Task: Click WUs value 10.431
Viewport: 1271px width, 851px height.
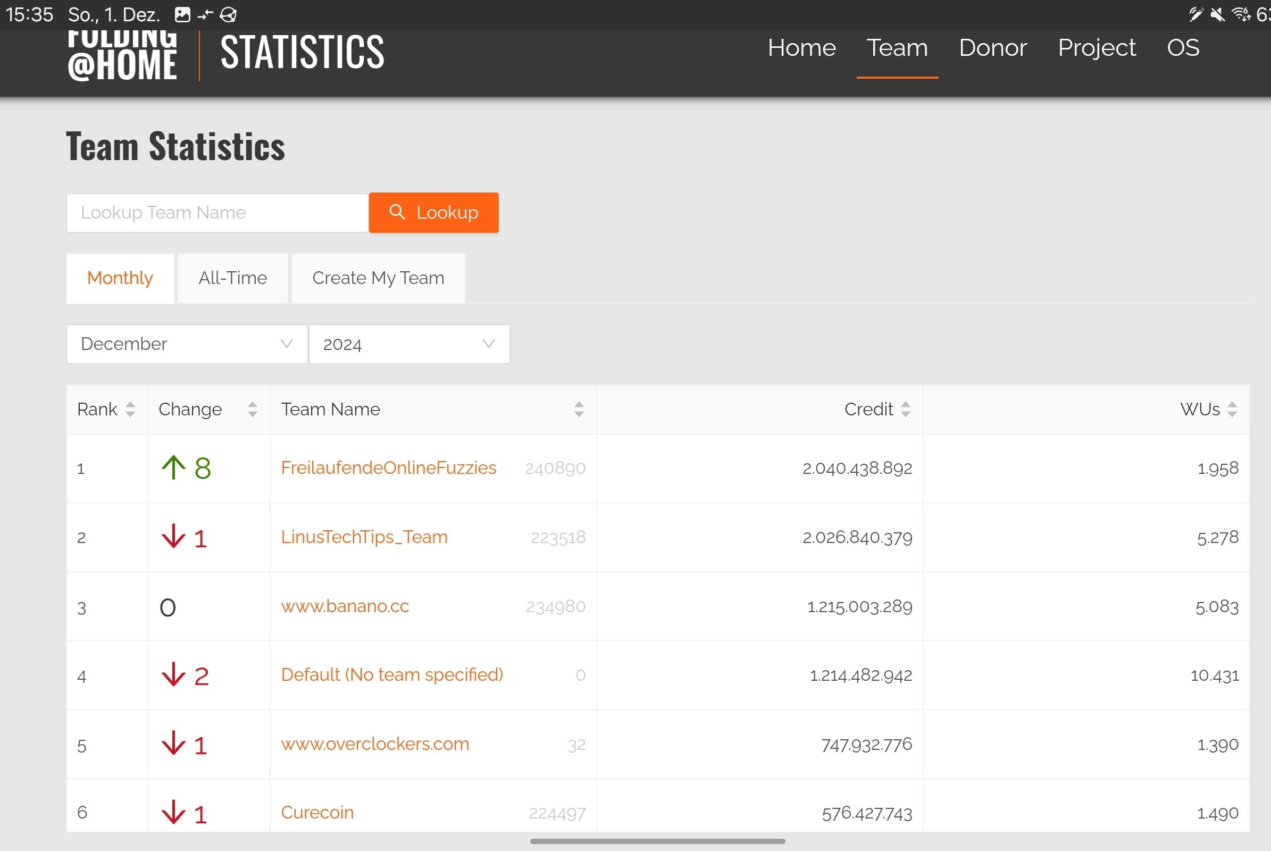Action: (x=1215, y=675)
